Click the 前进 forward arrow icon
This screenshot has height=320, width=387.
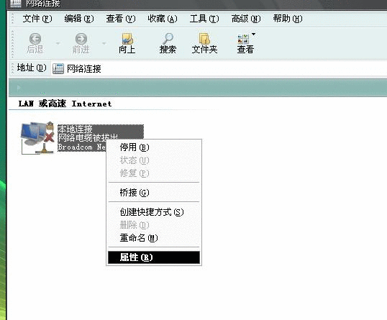[x=81, y=39]
